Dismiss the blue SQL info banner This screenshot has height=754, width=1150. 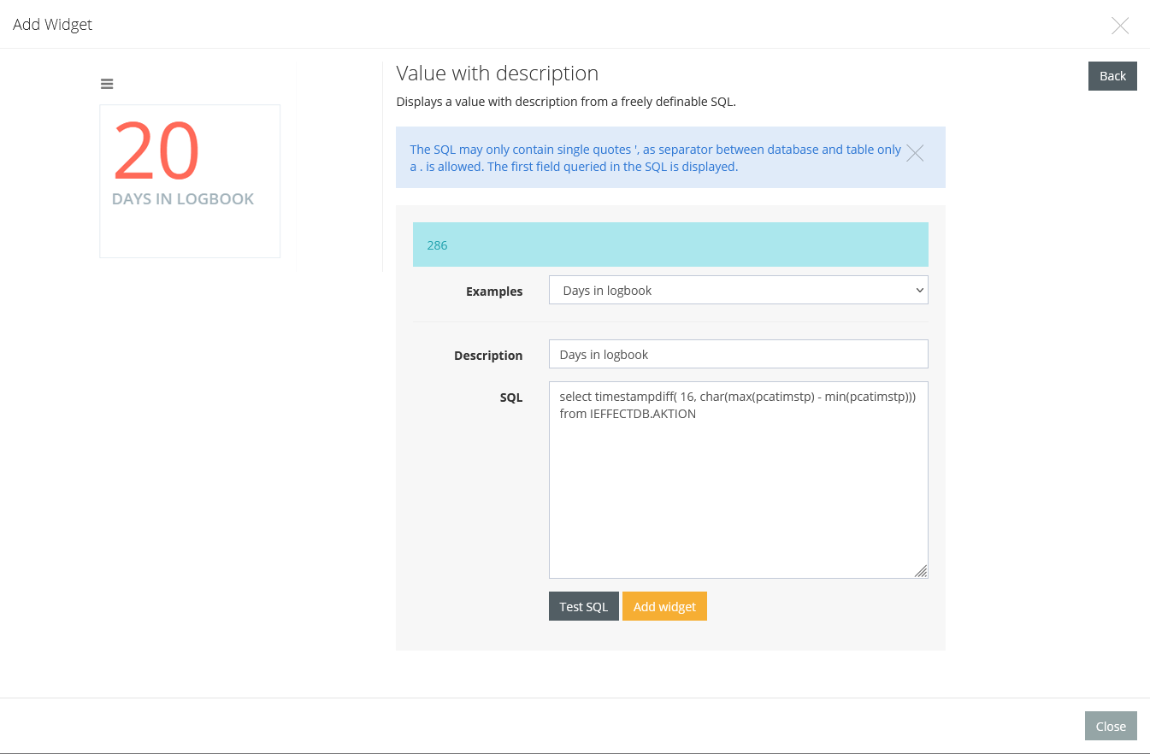(915, 153)
